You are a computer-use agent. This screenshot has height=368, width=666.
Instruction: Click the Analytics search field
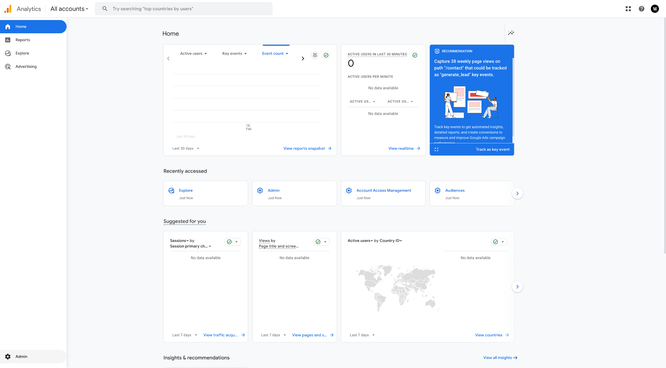[x=184, y=9]
